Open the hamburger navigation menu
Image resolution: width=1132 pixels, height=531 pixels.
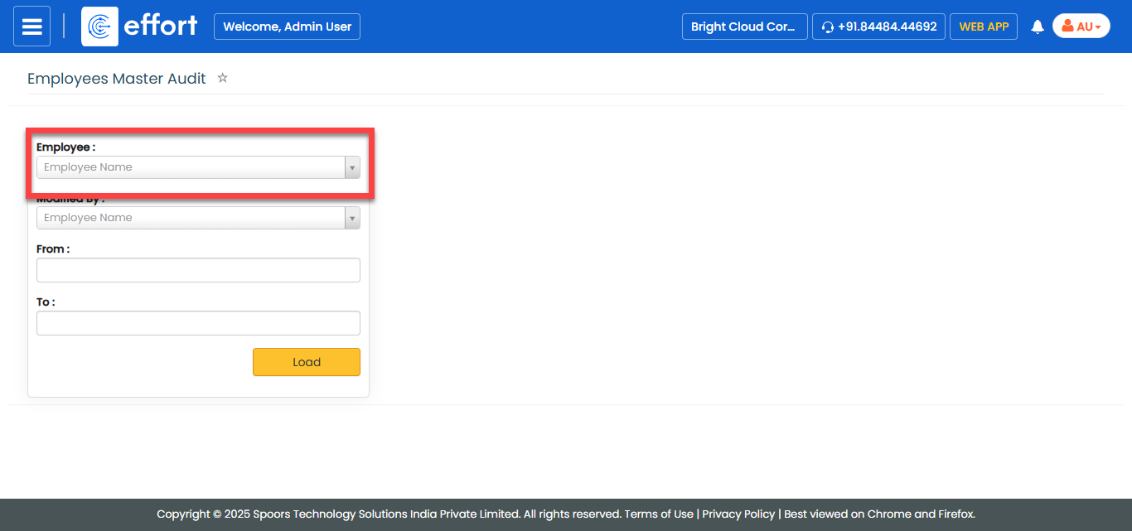(x=31, y=27)
